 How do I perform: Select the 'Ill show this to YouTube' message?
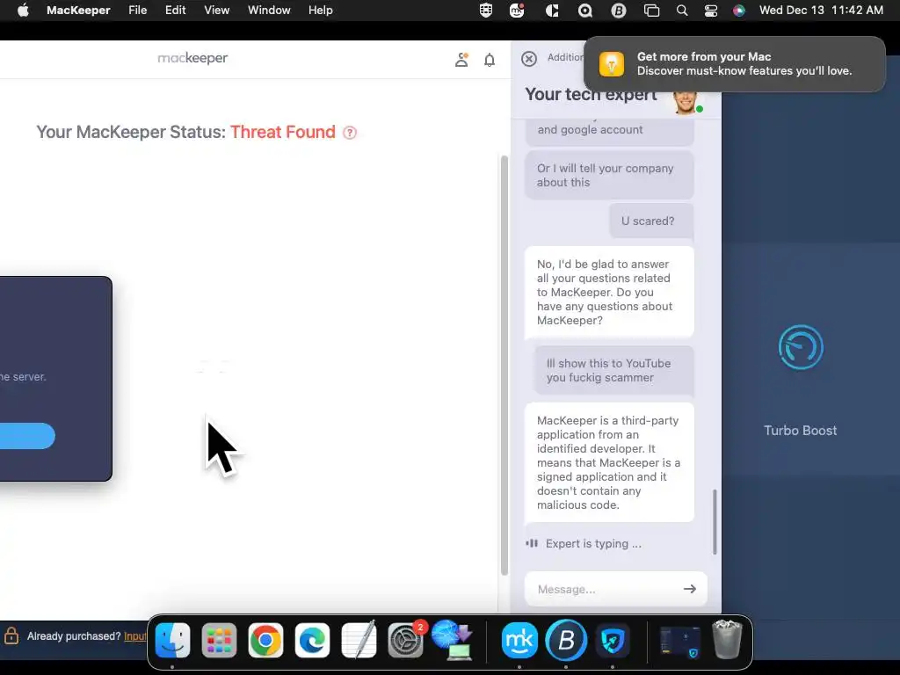(x=613, y=370)
